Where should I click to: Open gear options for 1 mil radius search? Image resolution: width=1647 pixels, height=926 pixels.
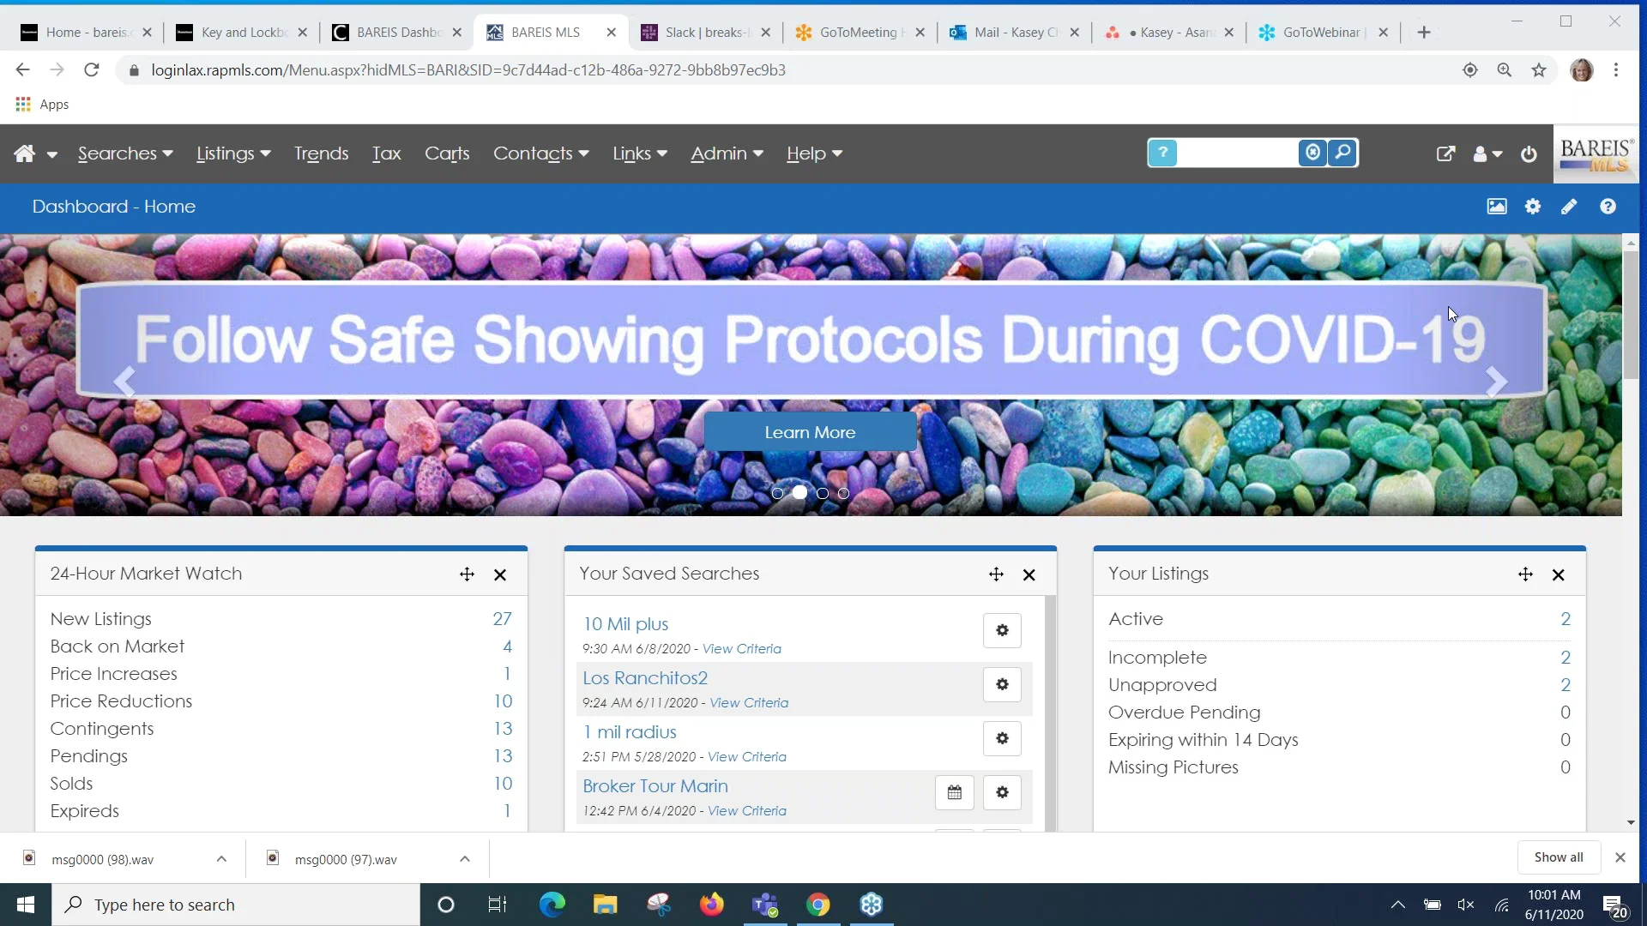click(1002, 738)
